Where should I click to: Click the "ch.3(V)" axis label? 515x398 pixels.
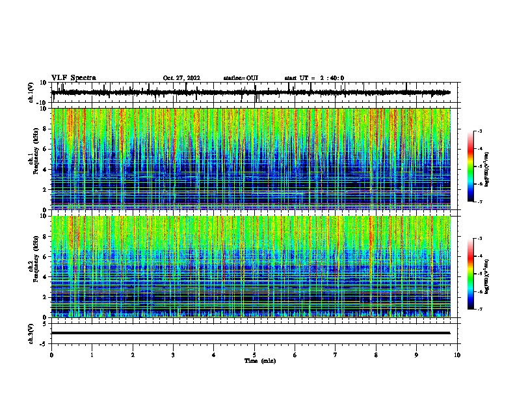[x=31, y=334]
